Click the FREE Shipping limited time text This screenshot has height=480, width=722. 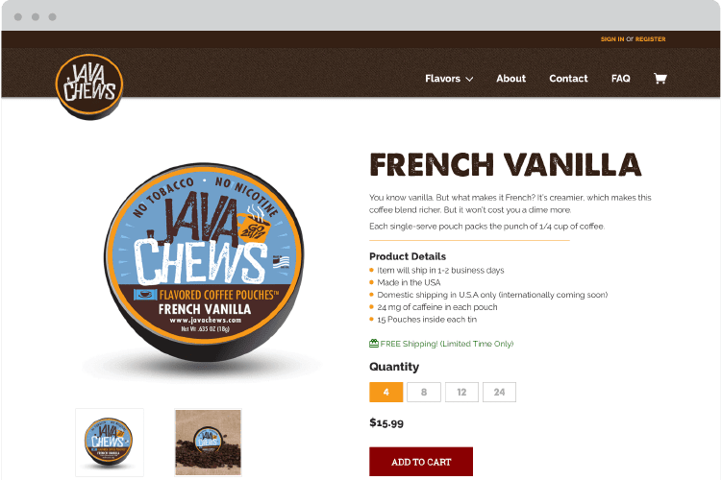click(x=447, y=344)
